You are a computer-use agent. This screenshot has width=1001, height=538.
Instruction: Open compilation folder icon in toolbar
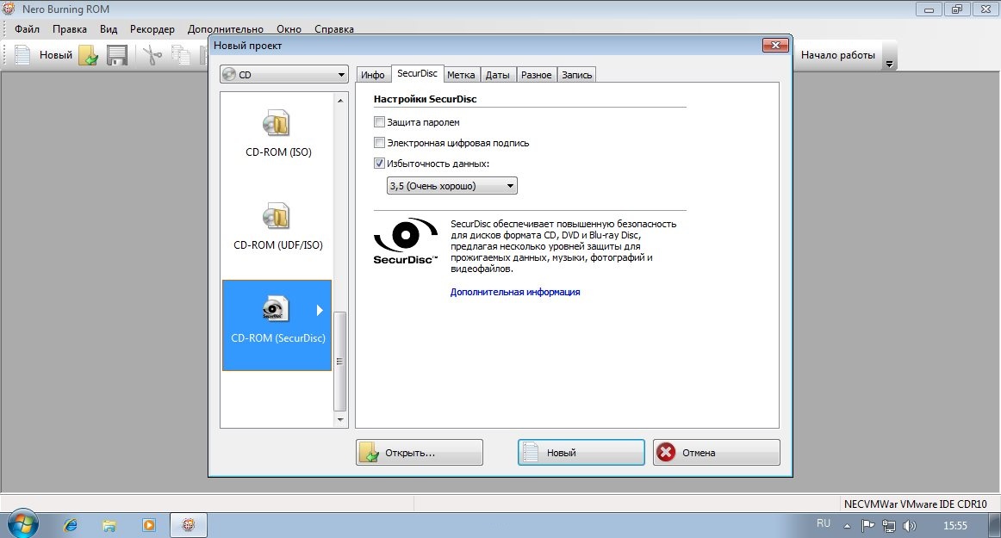(88, 55)
